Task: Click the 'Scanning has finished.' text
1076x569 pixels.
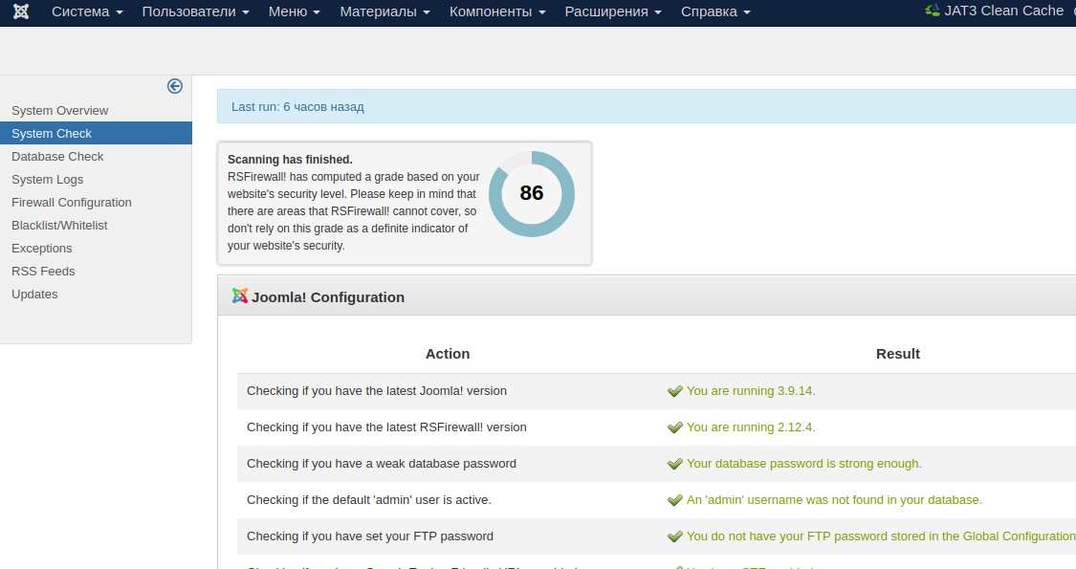Action: tap(290, 160)
